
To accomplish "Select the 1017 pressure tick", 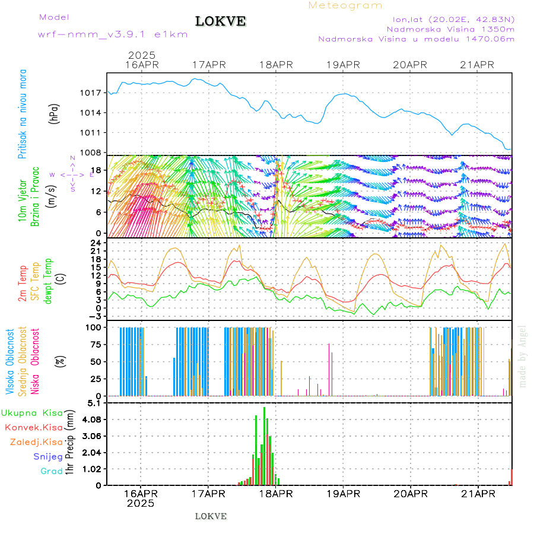I will pos(91,93).
